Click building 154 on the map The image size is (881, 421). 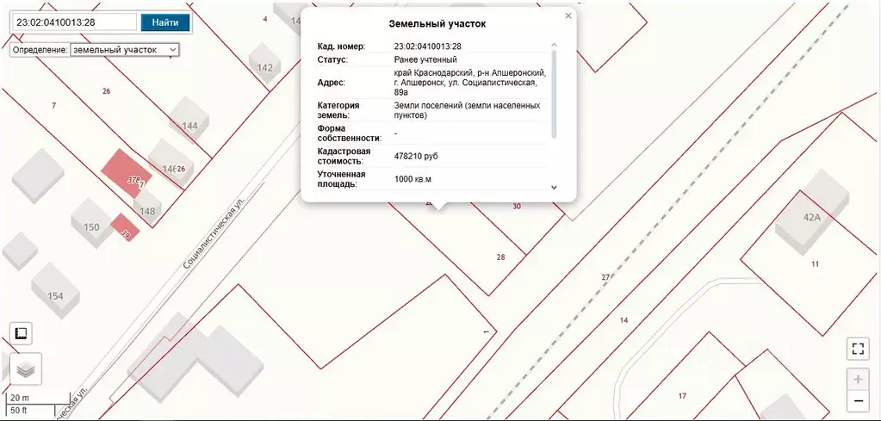(55, 291)
